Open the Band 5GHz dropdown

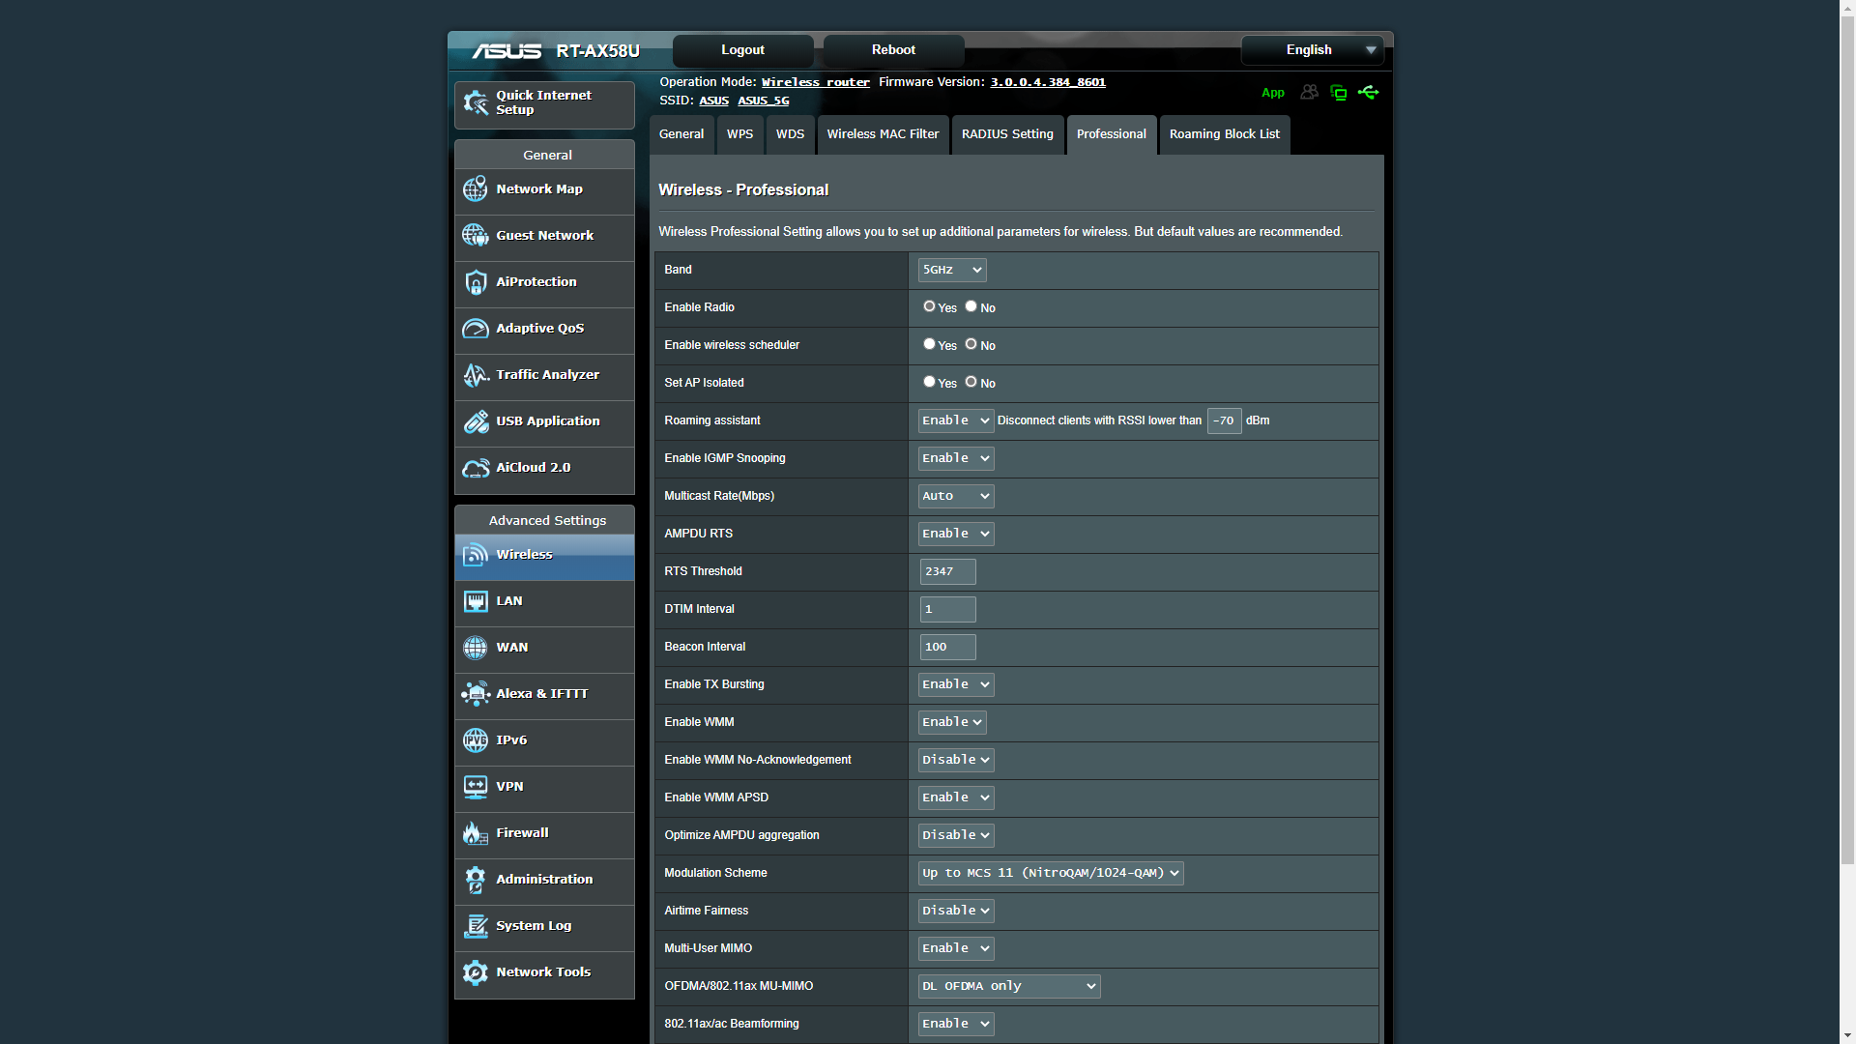(x=952, y=270)
